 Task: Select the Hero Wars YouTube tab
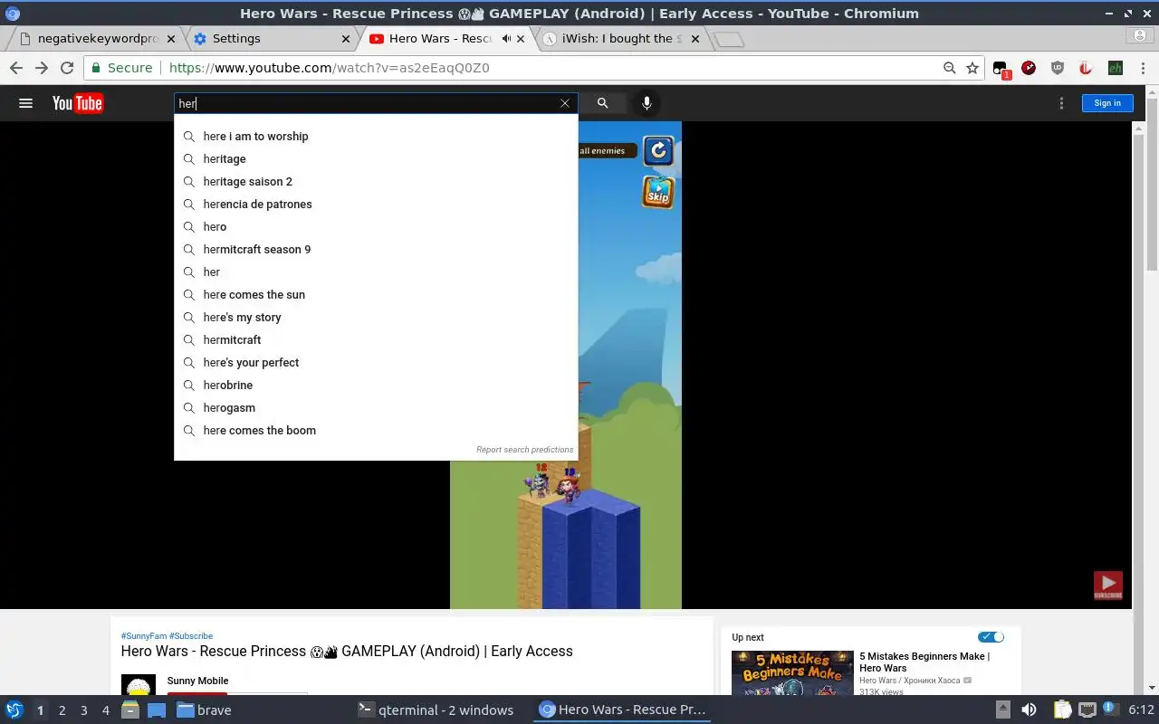pyautogui.click(x=440, y=39)
